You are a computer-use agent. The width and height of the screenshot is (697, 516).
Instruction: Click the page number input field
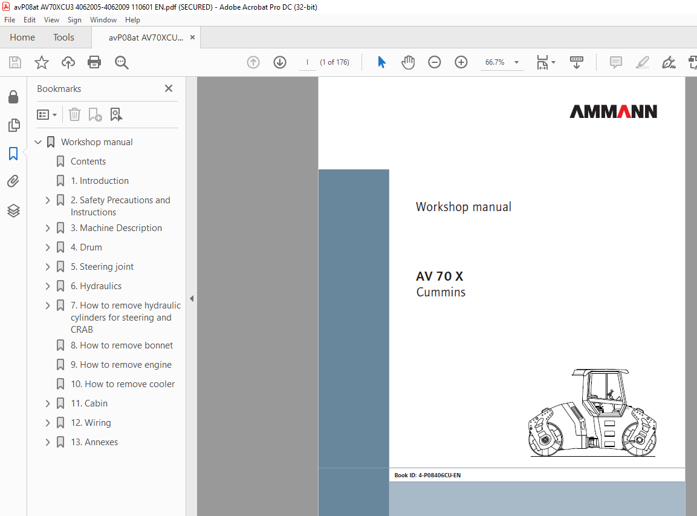(x=307, y=62)
